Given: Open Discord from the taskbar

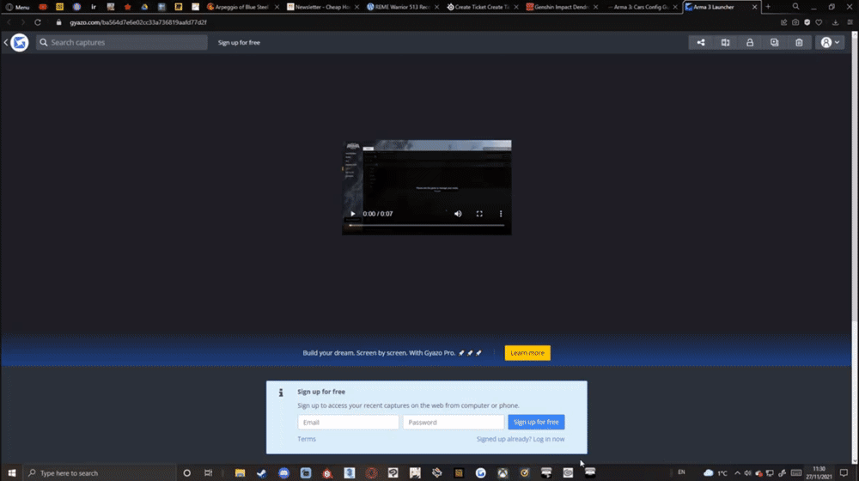Looking at the screenshot, I should 283,472.
